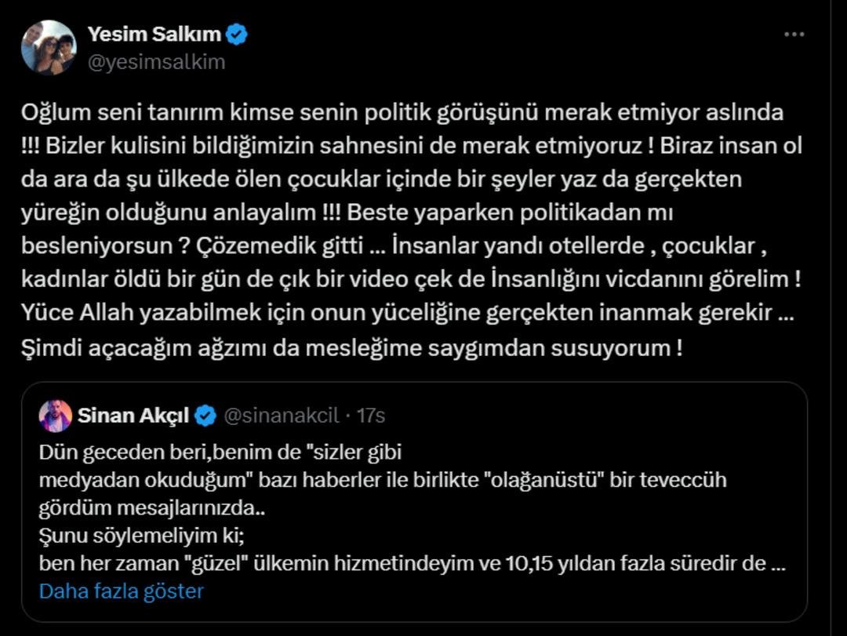
Task: Click Yesim Salkım's verified blue checkmark
Action: [237, 33]
